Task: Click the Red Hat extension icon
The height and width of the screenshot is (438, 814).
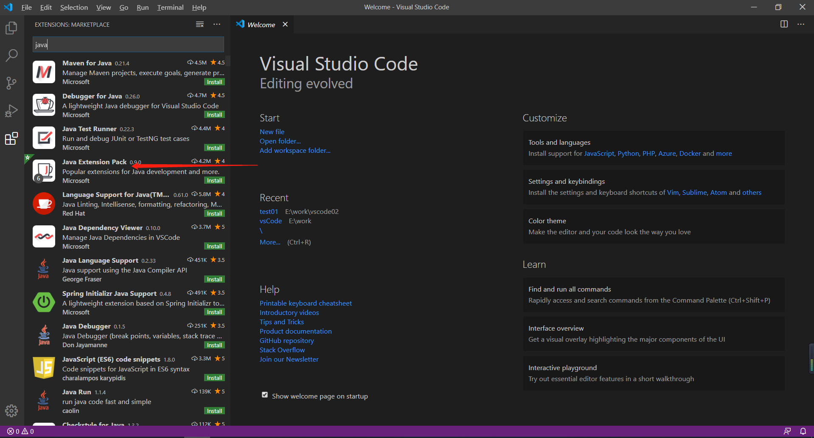Action: (x=44, y=203)
